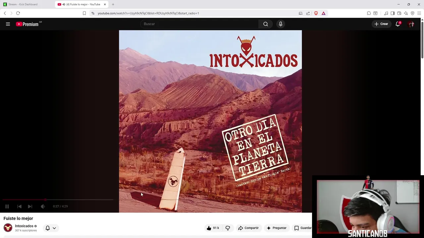Image resolution: width=424 pixels, height=238 pixels.
Task: Click the 0:27 / 4:29 timestamp
Action: (x=60, y=206)
